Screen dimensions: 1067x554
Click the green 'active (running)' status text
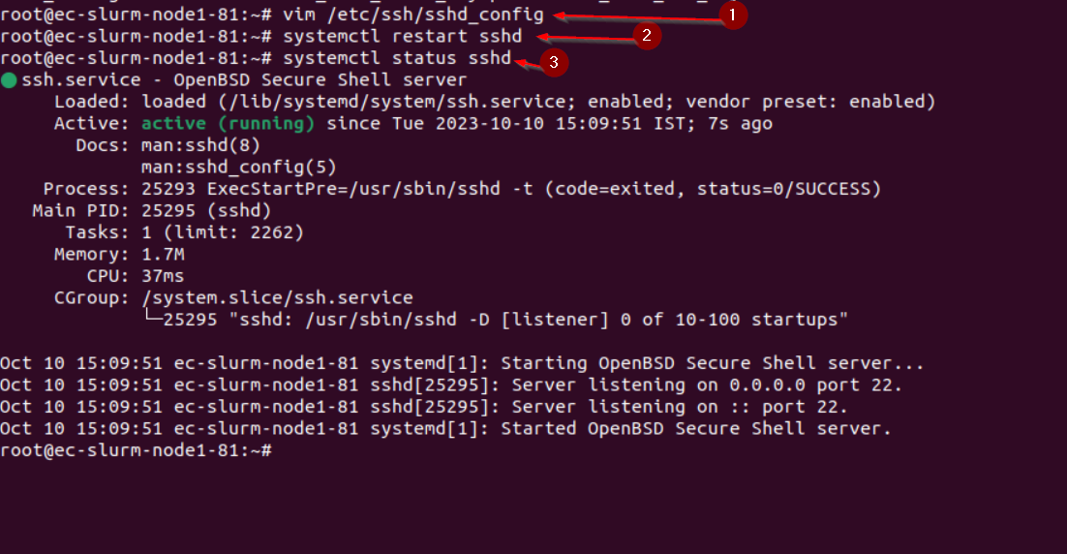228,123
